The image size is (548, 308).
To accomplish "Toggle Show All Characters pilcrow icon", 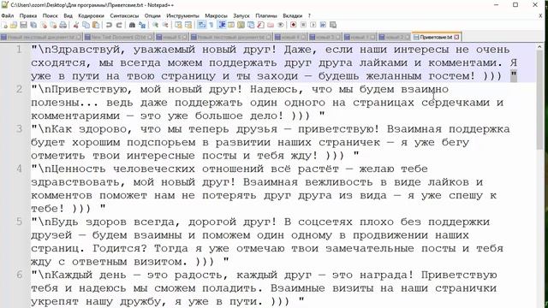I will 211,25.
